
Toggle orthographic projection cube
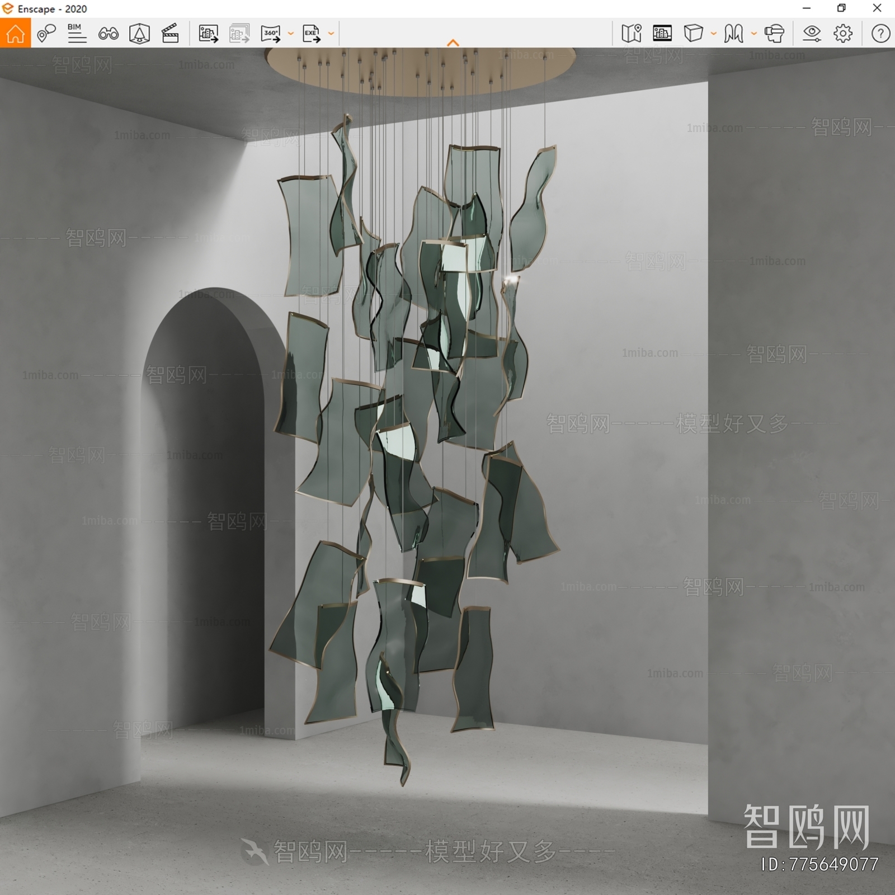click(x=694, y=34)
